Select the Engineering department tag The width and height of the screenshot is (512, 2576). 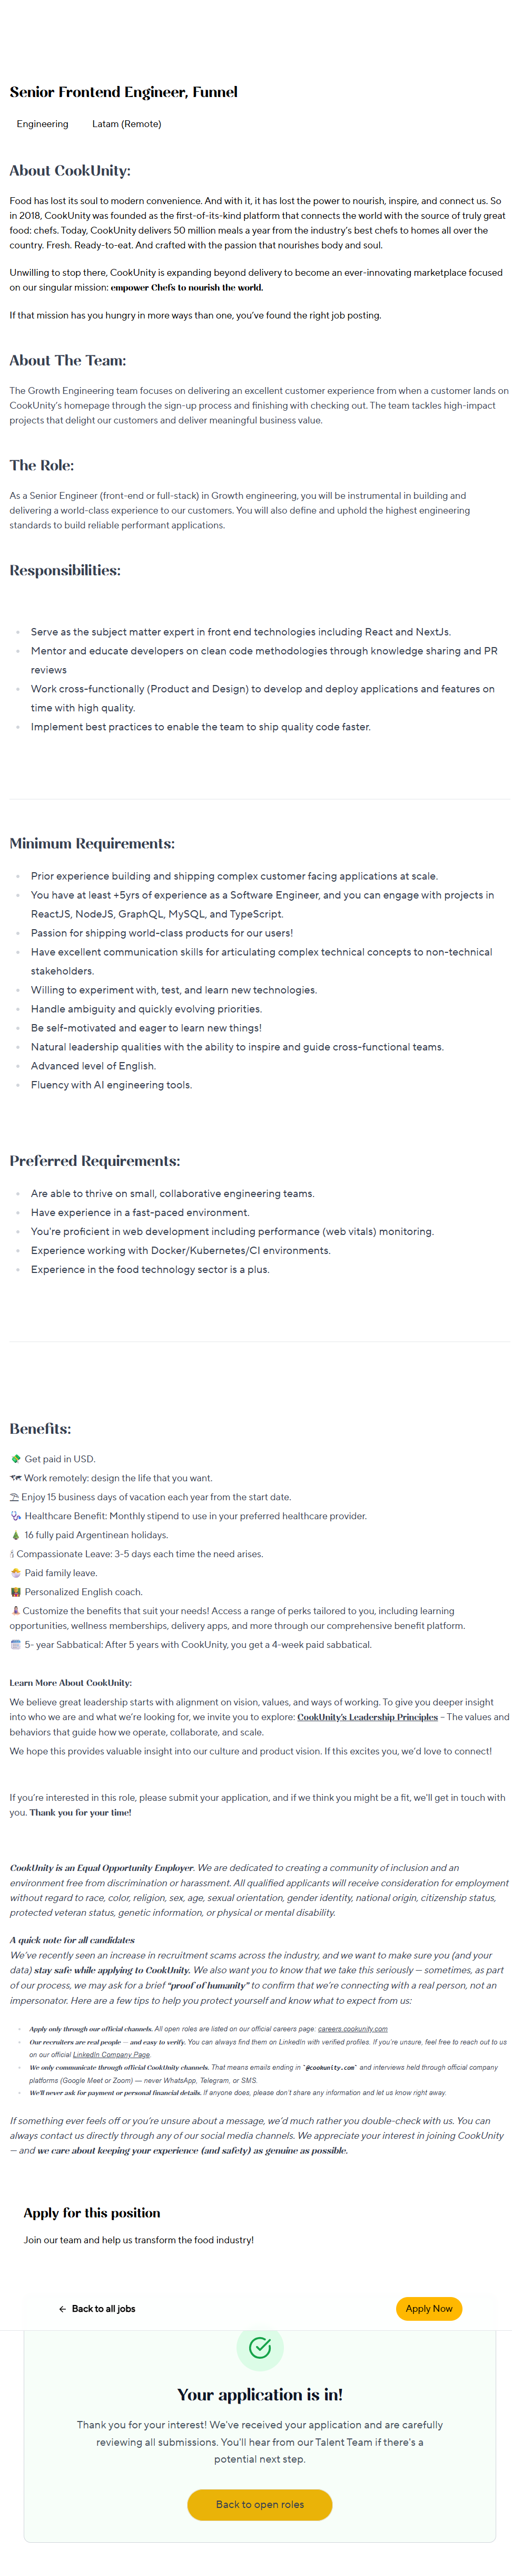[x=43, y=124]
